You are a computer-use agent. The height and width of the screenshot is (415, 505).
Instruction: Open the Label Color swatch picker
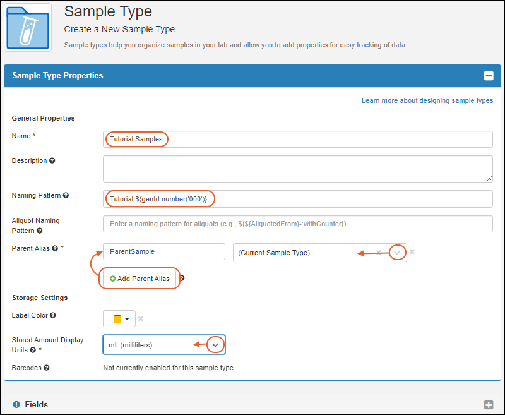click(x=121, y=319)
